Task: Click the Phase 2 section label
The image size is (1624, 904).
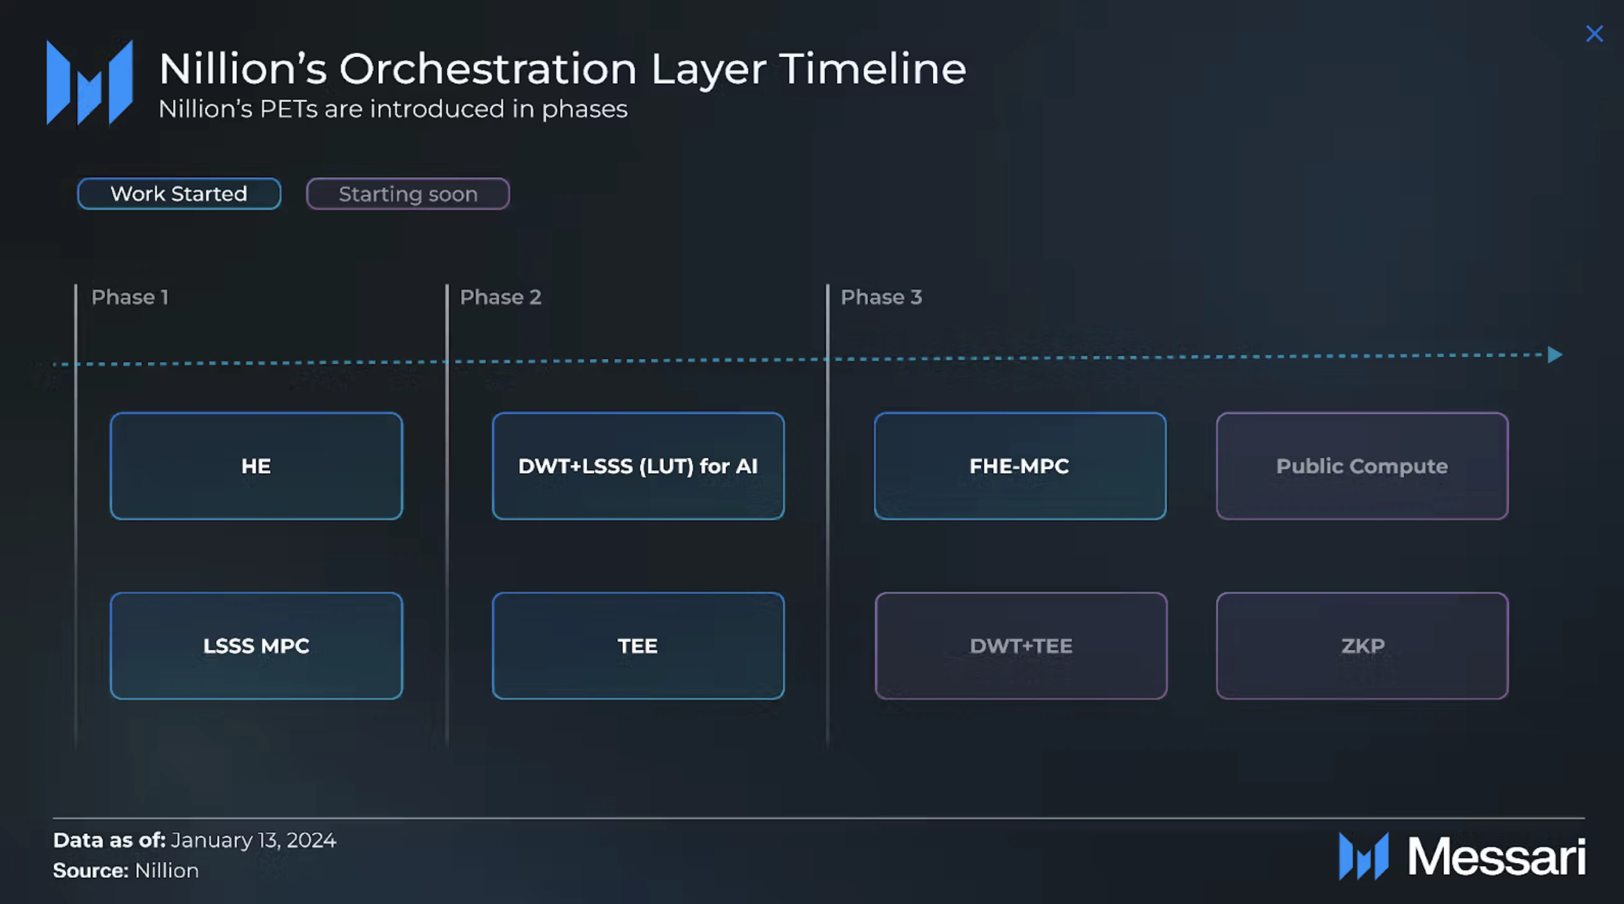Action: [x=500, y=296]
